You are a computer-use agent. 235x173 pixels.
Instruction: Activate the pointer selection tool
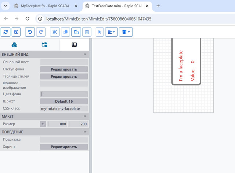pyautogui.click(x=100, y=32)
